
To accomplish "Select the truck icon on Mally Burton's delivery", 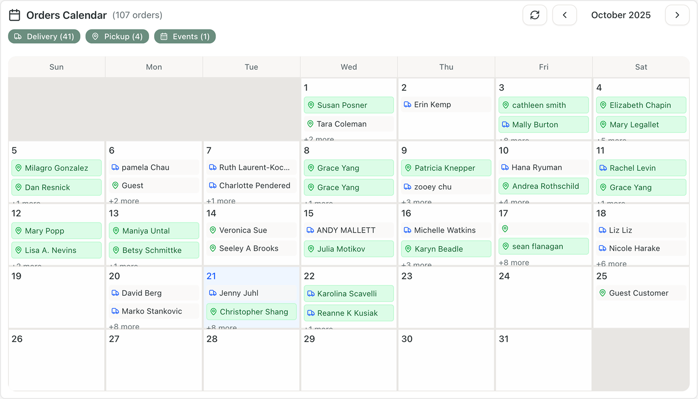I will pos(505,124).
